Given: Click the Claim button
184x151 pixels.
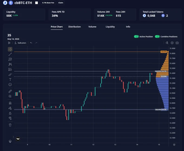Looking at the screenshot, I should [61, 3].
